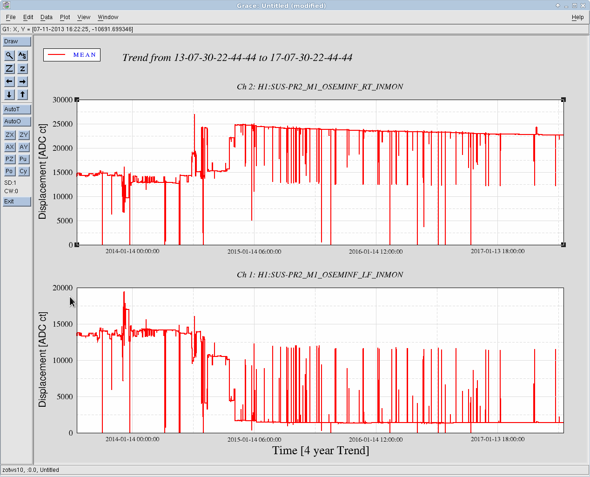Open the File menu

(x=11, y=17)
